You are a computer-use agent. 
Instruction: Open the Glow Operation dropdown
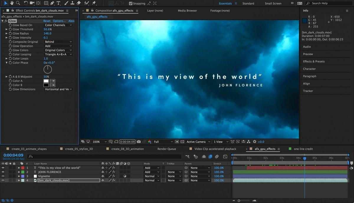tap(58, 46)
